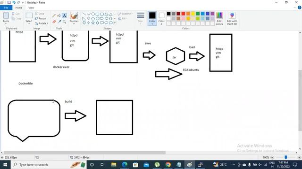Expand the Shapes gallery more arrow

tap(115, 23)
